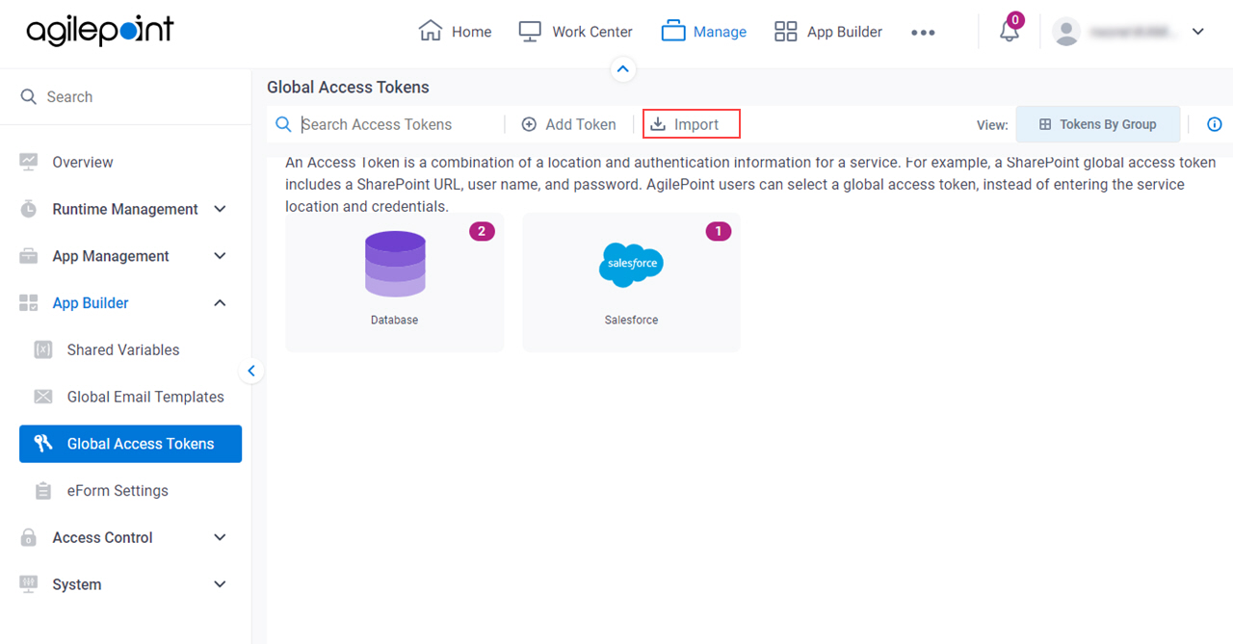Open more options ellipsis in top bar
The height and width of the screenshot is (644, 1233).
[923, 32]
